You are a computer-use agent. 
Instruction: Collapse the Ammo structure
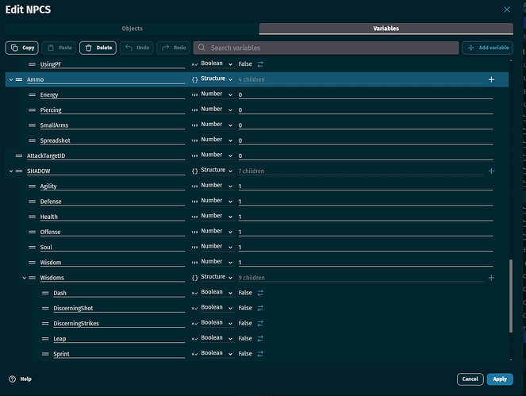(11, 79)
